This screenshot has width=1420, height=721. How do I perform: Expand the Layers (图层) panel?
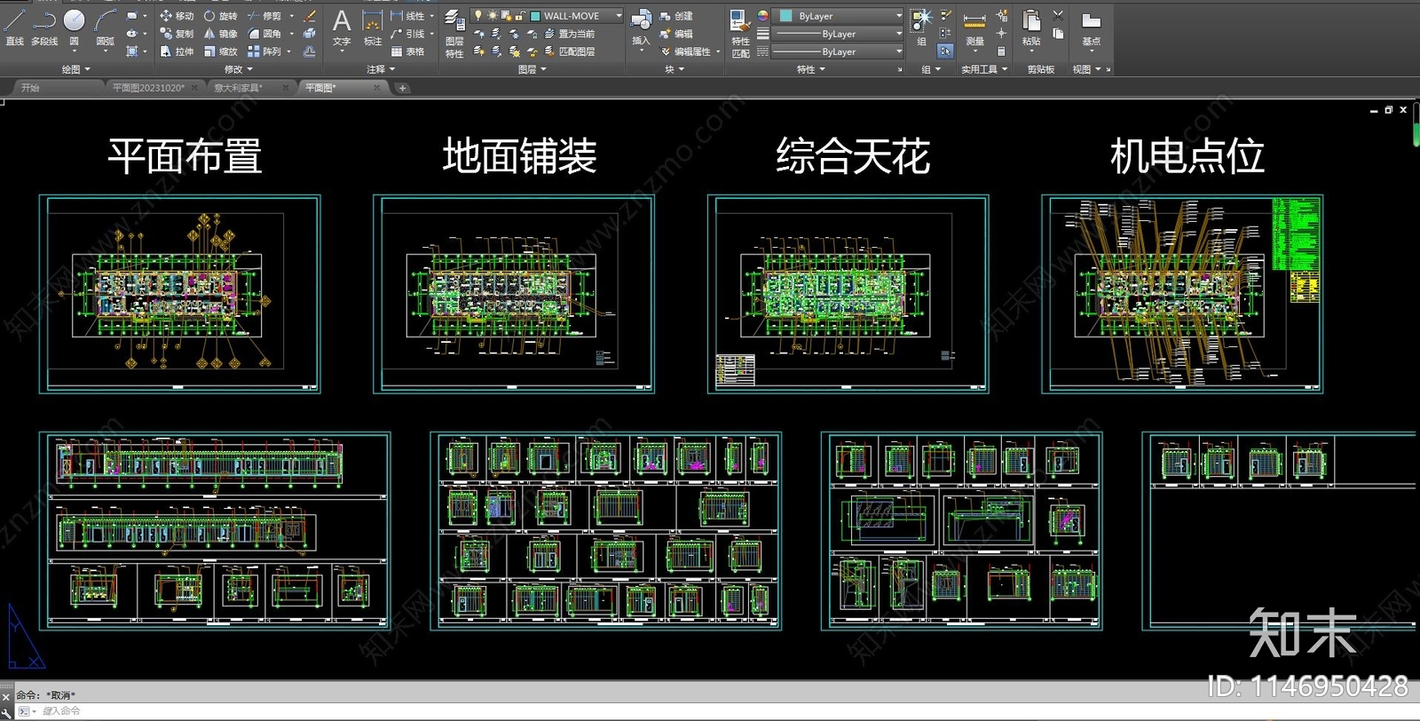point(532,69)
